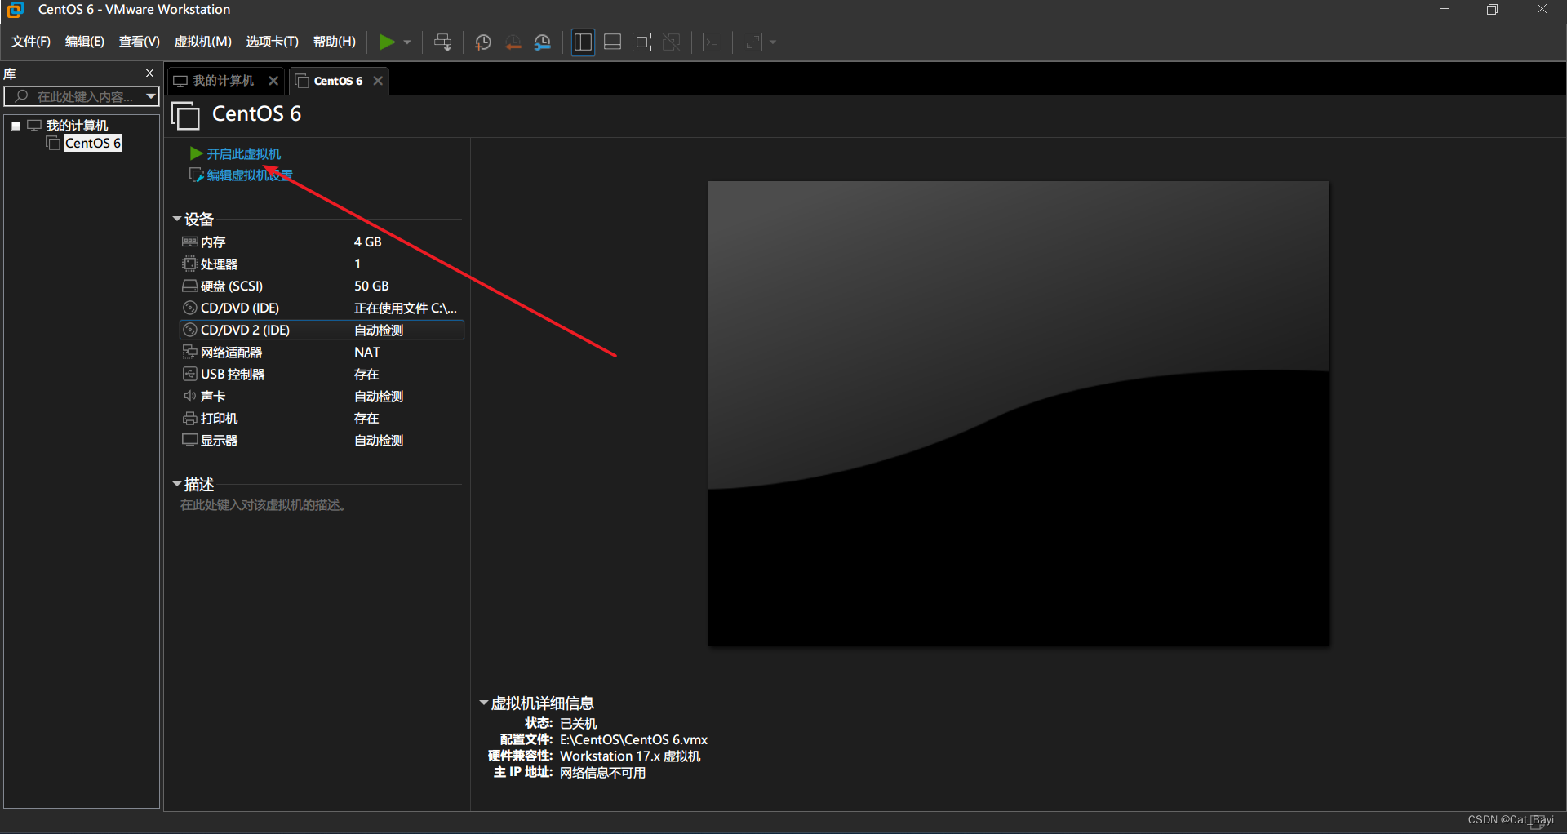1567x834 pixels.
Task: Open the 虚拟机(M) menu
Action: pyautogui.click(x=203, y=42)
